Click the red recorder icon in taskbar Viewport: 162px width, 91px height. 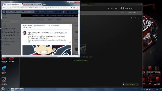(x=22, y=89)
